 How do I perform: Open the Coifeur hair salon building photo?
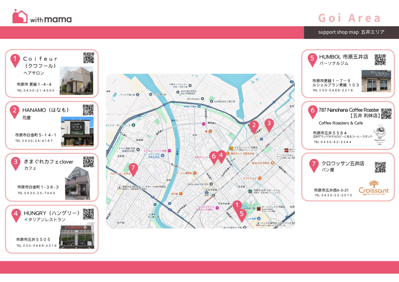(x=77, y=80)
